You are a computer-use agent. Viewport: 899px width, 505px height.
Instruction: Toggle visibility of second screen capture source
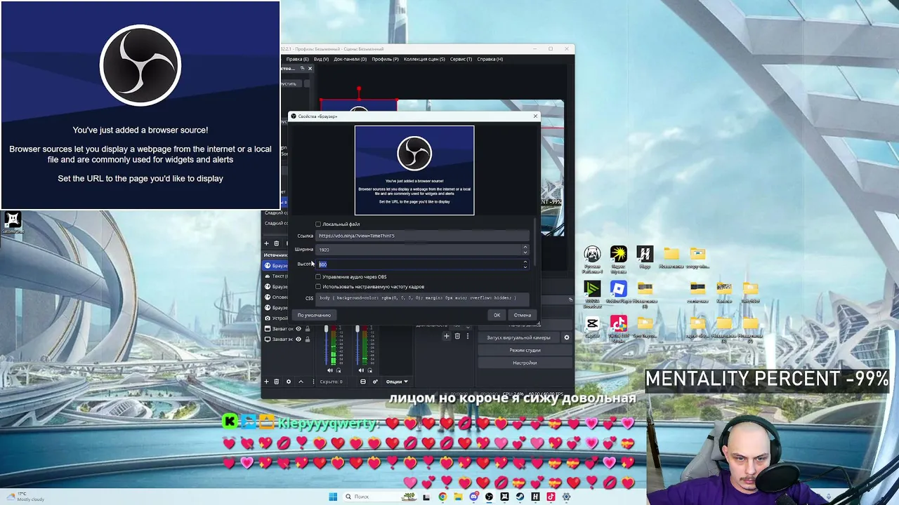tap(298, 339)
